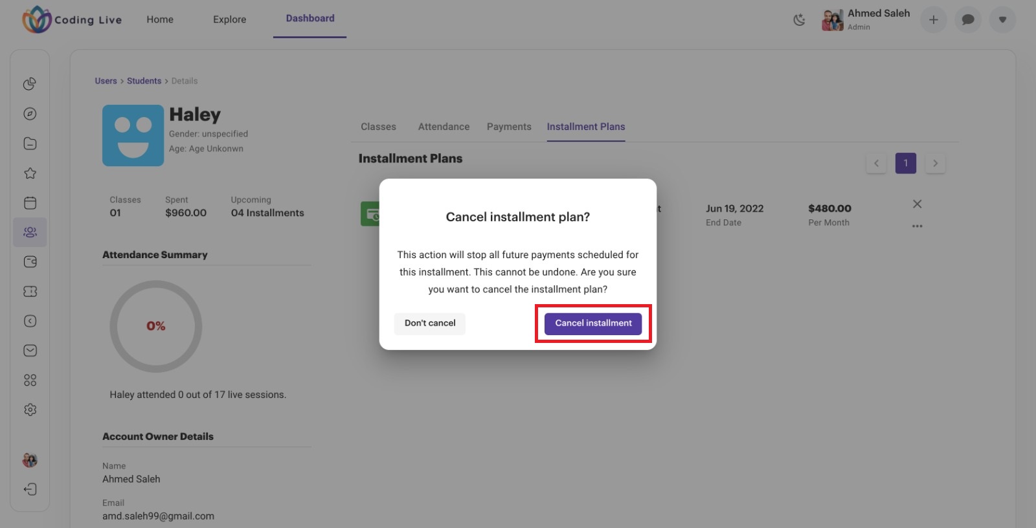Expand the top-right dropdown arrow
The width and height of the screenshot is (1036, 528).
point(1002,20)
